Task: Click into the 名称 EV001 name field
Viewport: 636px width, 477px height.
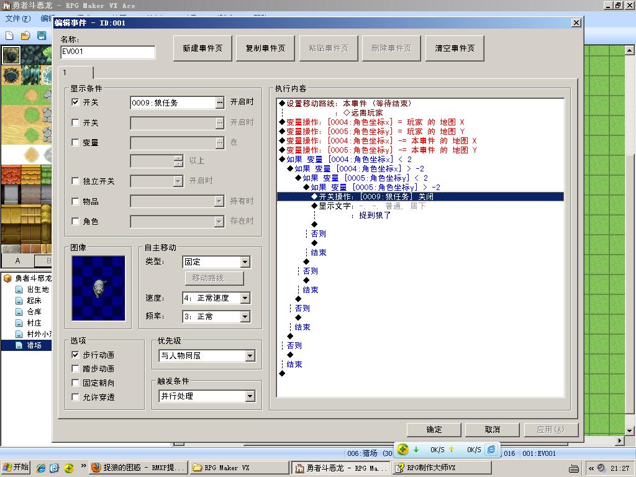Action: (x=108, y=52)
